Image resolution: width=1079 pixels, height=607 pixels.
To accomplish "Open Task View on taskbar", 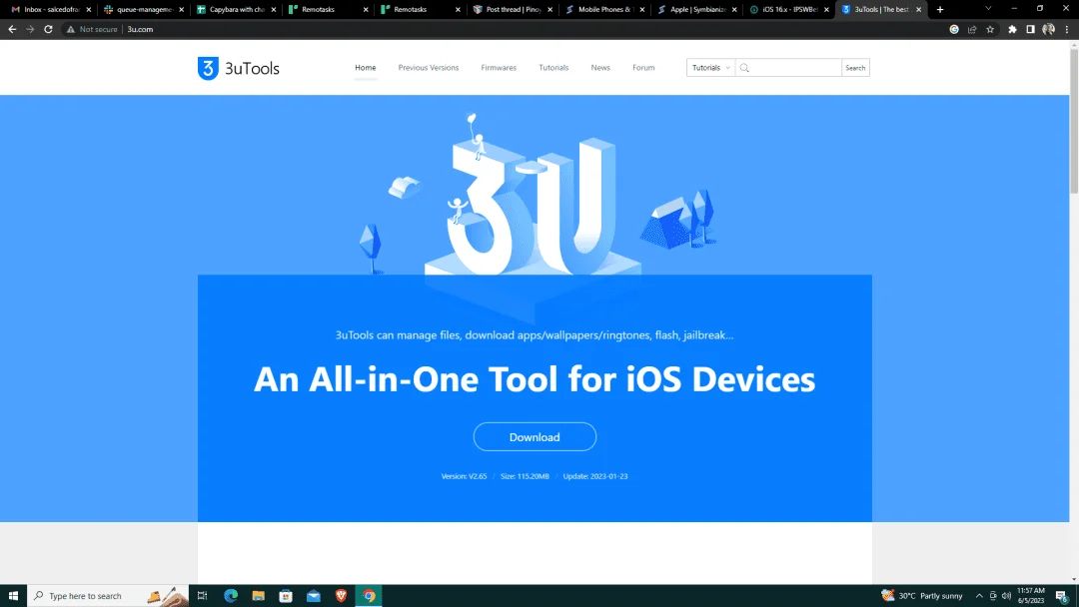I will point(202,595).
